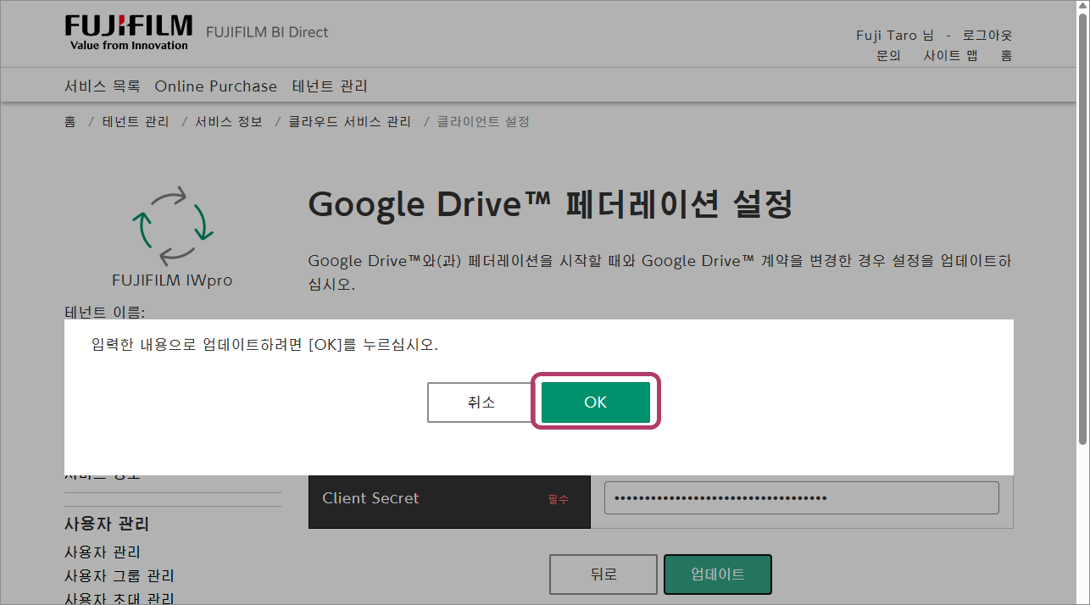The height and width of the screenshot is (605, 1090).
Task: Go back with the 뒤로 button
Action: (x=603, y=574)
